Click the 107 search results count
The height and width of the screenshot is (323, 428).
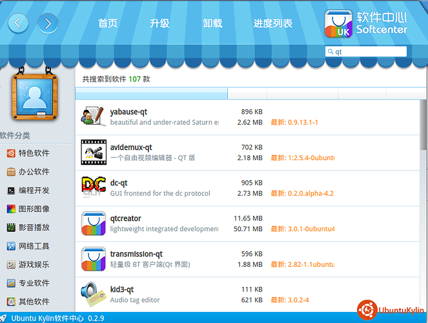click(x=134, y=79)
